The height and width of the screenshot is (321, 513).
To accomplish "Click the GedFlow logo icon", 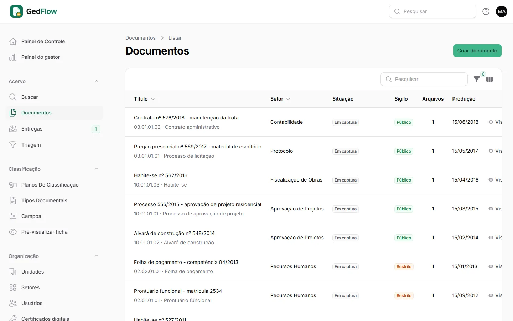I will [x=16, y=11].
